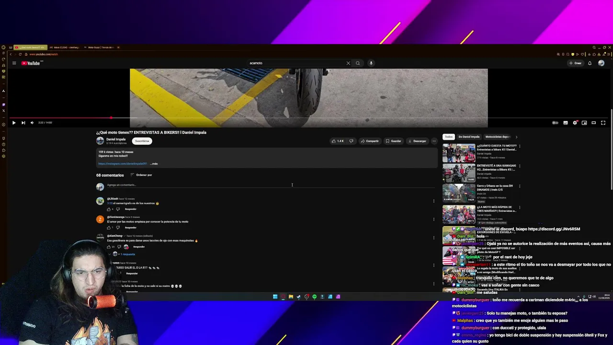
Task: Share the video with Compartir
Action: coord(370,141)
